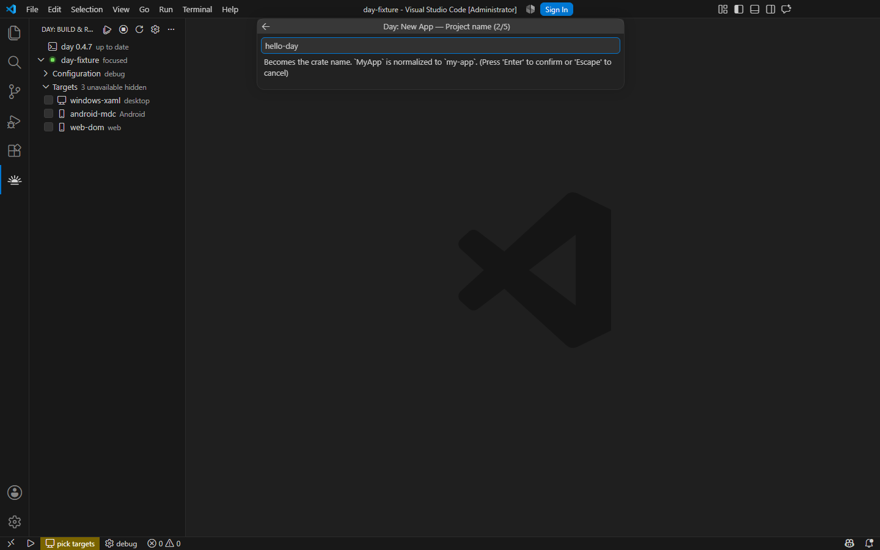Customize layout icon in title bar
This screenshot has width=880, height=550.
pos(723,9)
